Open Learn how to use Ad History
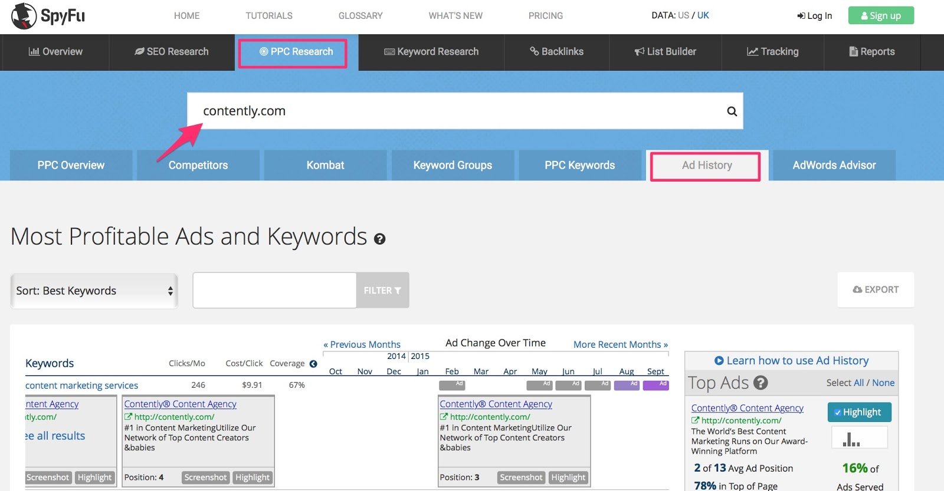The width and height of the screenshot is (944, 491). click(x=791, y=361)
